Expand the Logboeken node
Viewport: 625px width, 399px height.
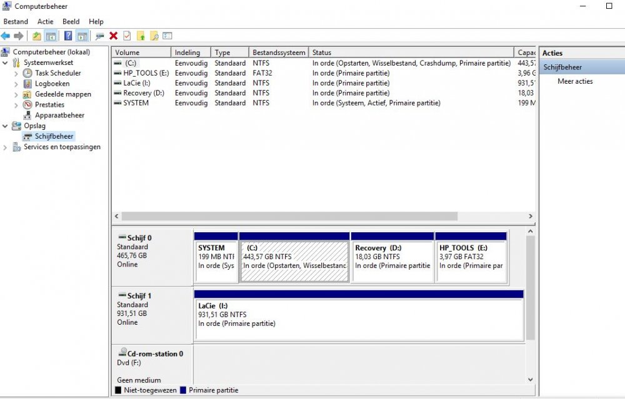tap(16, 84)
